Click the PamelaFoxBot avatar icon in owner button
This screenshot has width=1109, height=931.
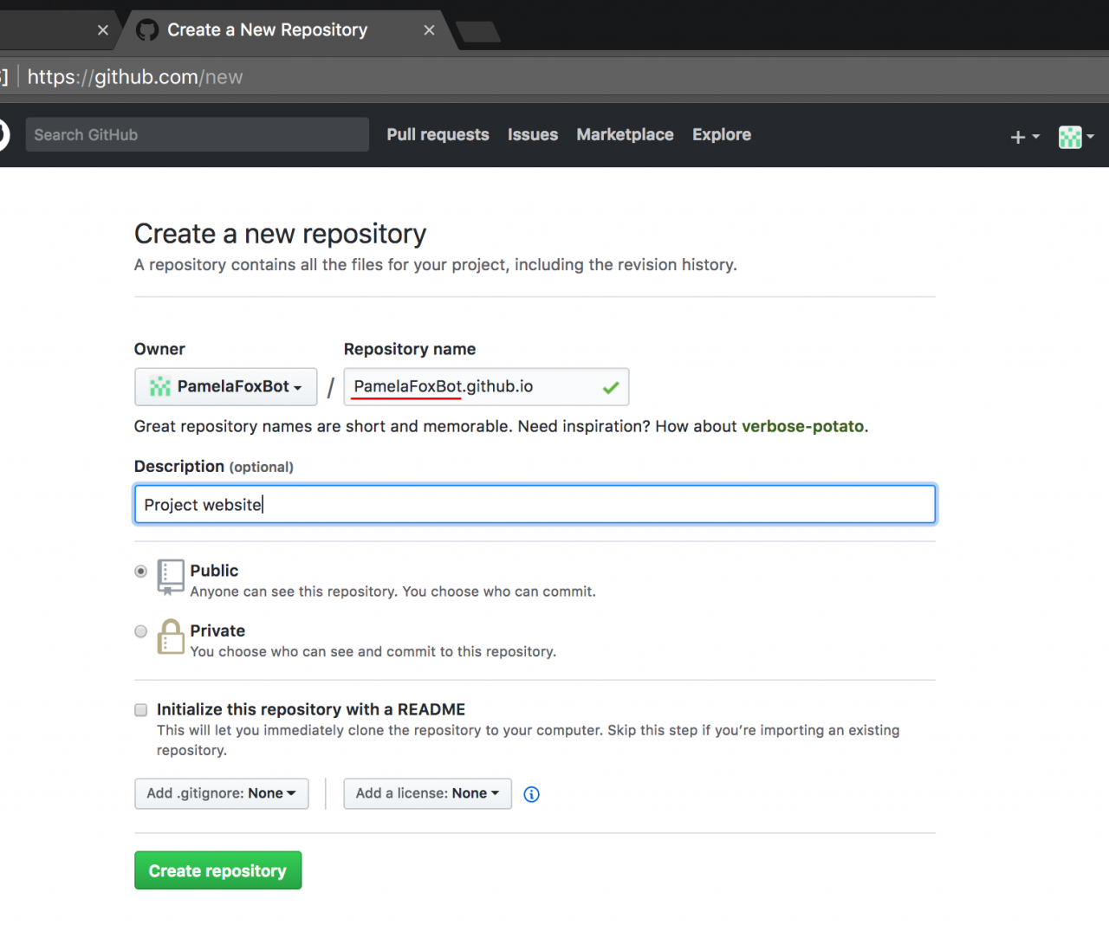coord(159,387)
